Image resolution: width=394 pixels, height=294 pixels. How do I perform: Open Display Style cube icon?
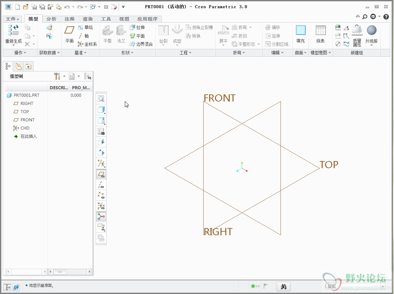pyautogui.click(x=101, y=110)
